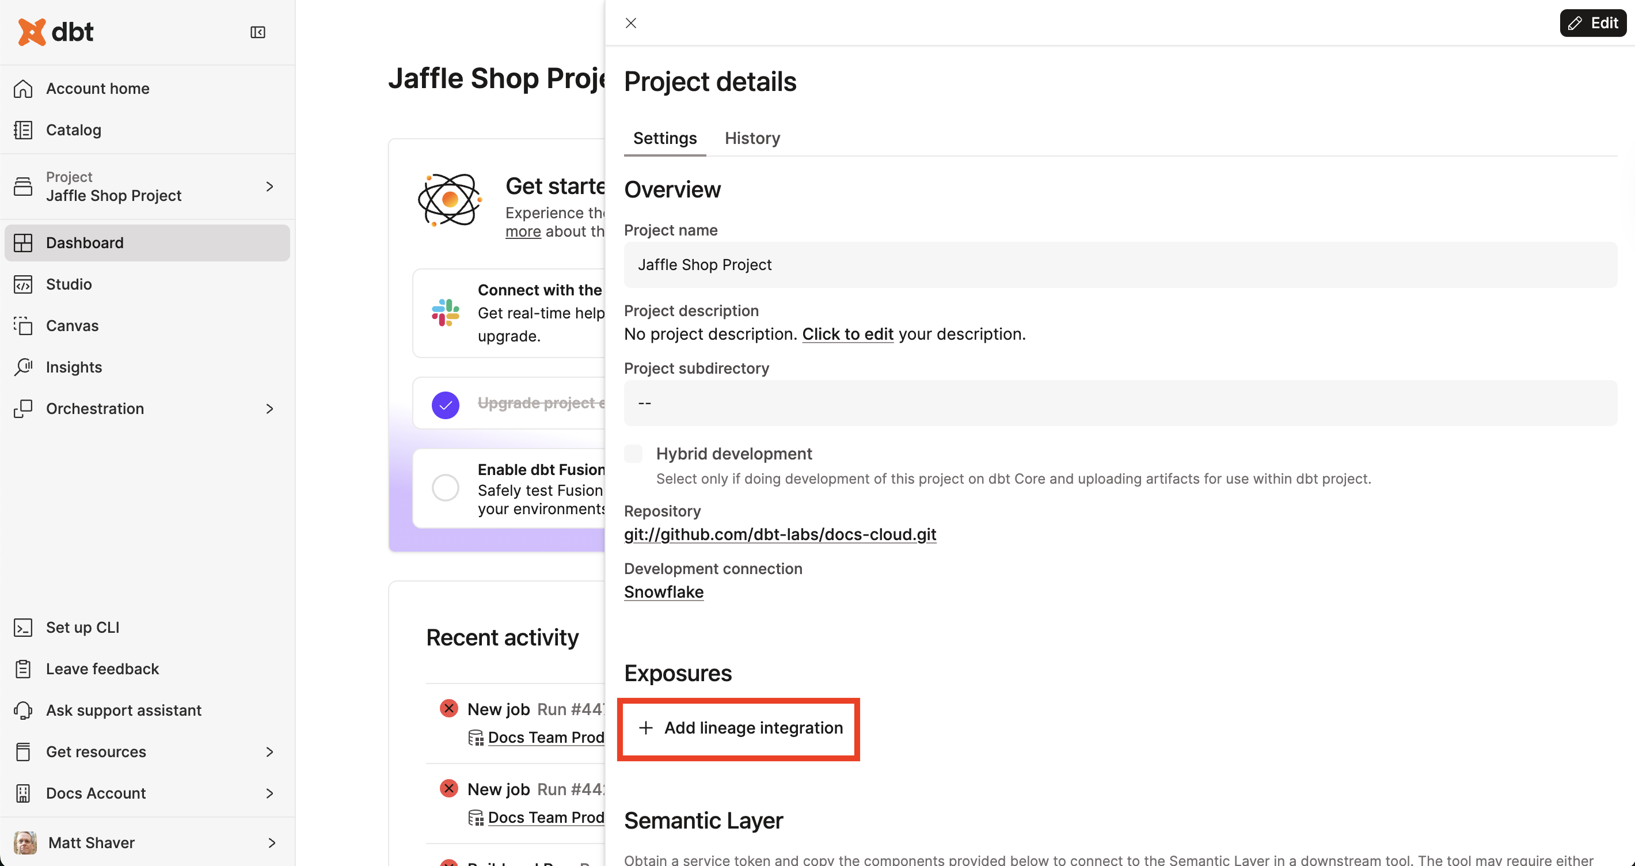The height and width of the screenshot is (866, 1635).
Task: Open Insights from the sidebar
Action: click(x=74, y=367)
